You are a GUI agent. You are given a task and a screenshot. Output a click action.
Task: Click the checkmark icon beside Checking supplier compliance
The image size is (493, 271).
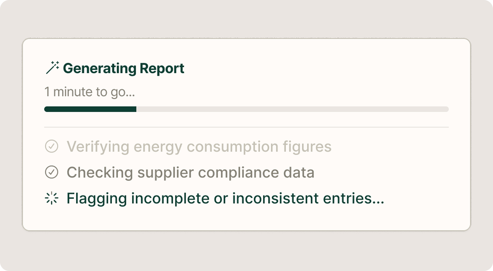pyautogui.click(x=52, y=172)
